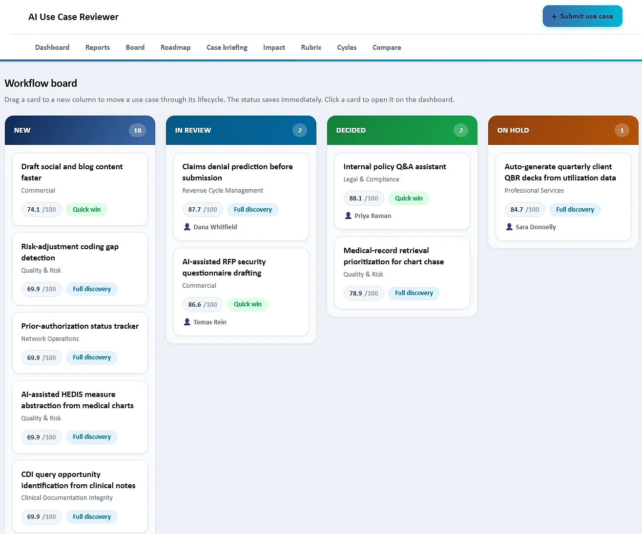The height and width of the screenshot is (534, 642).
Task: Open the Compare tab
Action: [387, 47]
